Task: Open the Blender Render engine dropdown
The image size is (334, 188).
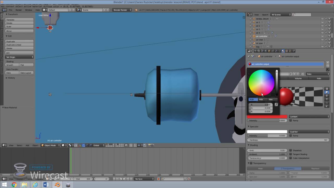Action: click(x=122, y=10)
